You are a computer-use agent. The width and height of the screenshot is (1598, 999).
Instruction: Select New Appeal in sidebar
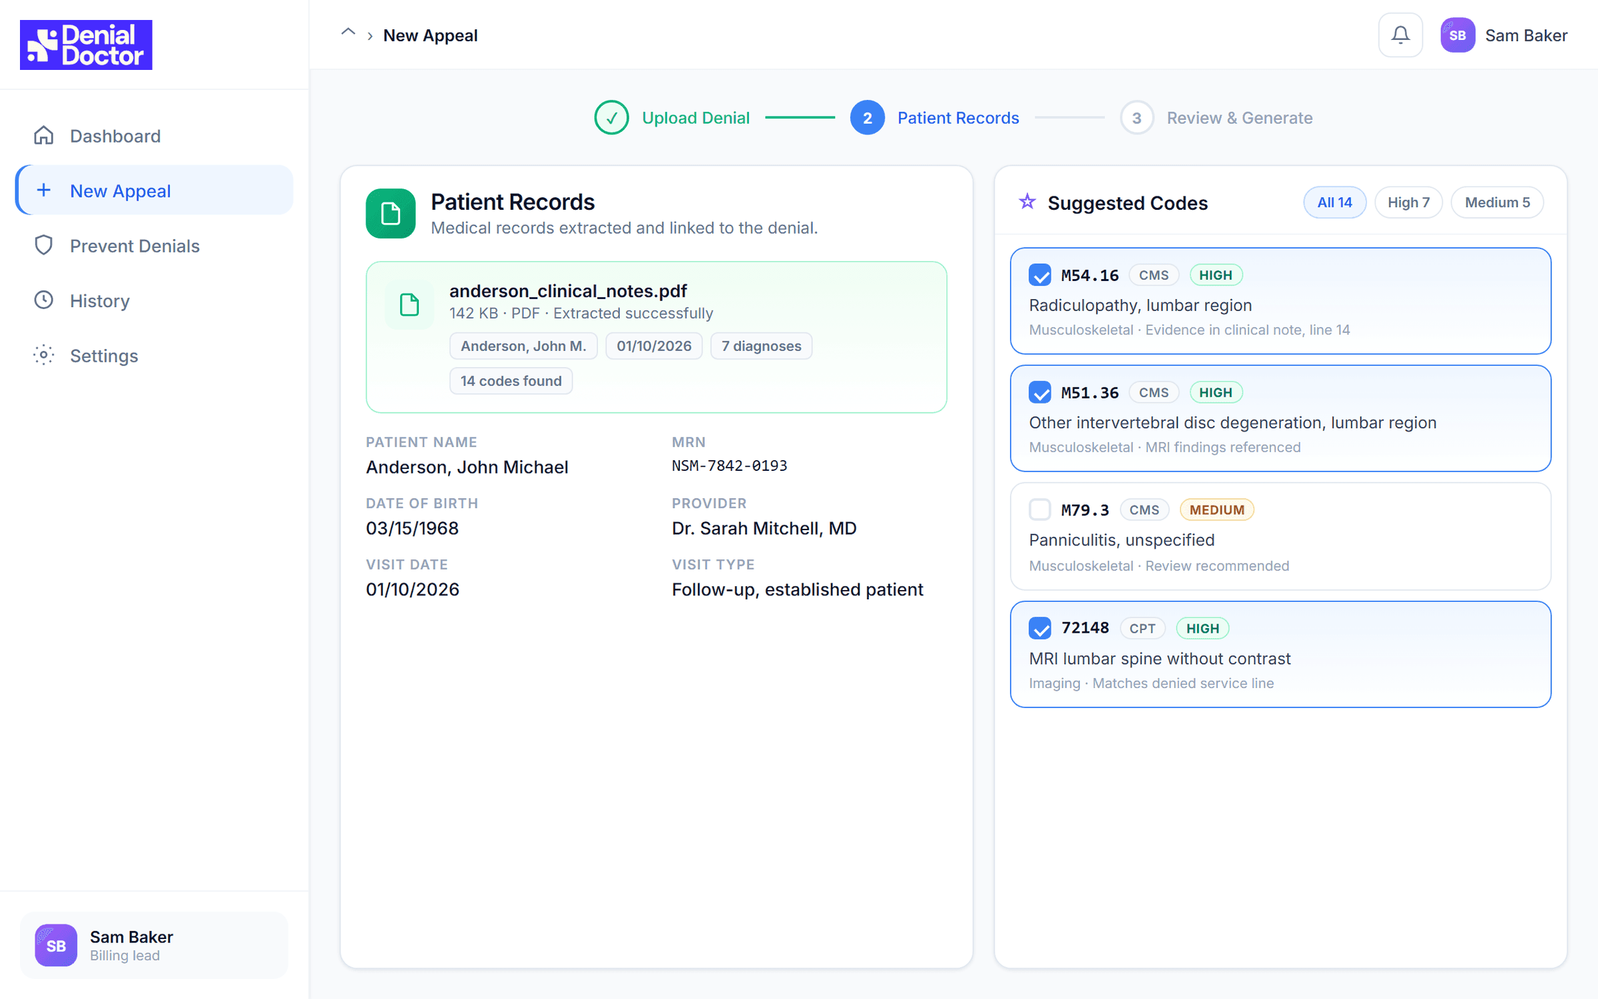point(154,190)
